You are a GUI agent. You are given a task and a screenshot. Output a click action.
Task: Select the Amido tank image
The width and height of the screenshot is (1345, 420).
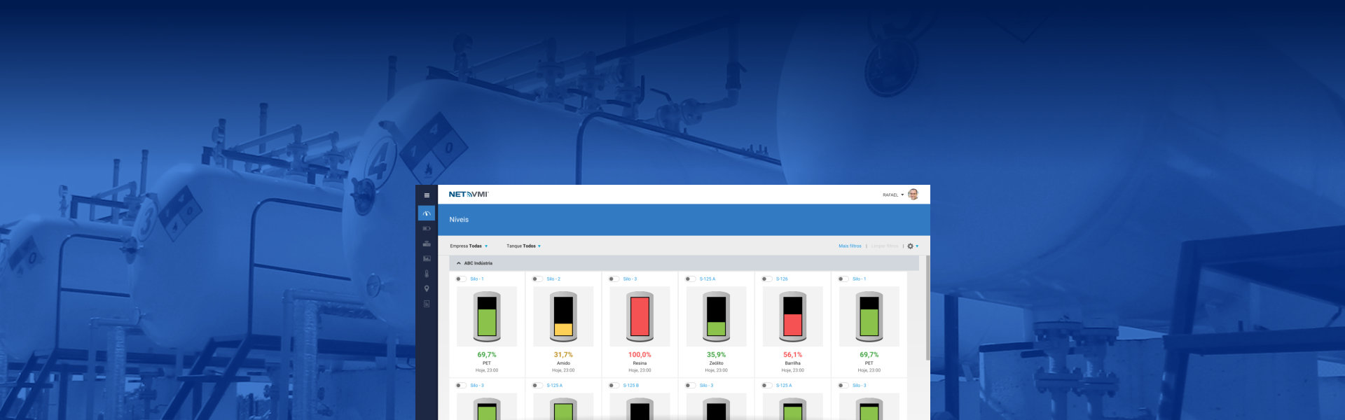pos(563,316)
